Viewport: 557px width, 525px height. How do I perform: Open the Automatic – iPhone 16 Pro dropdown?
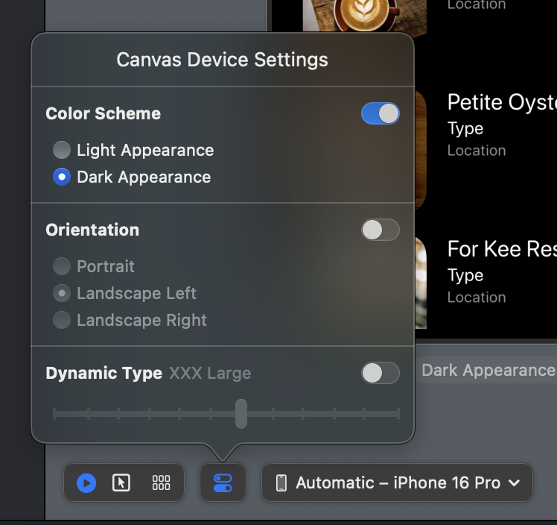pyautogui.click(x=397, y=482)
